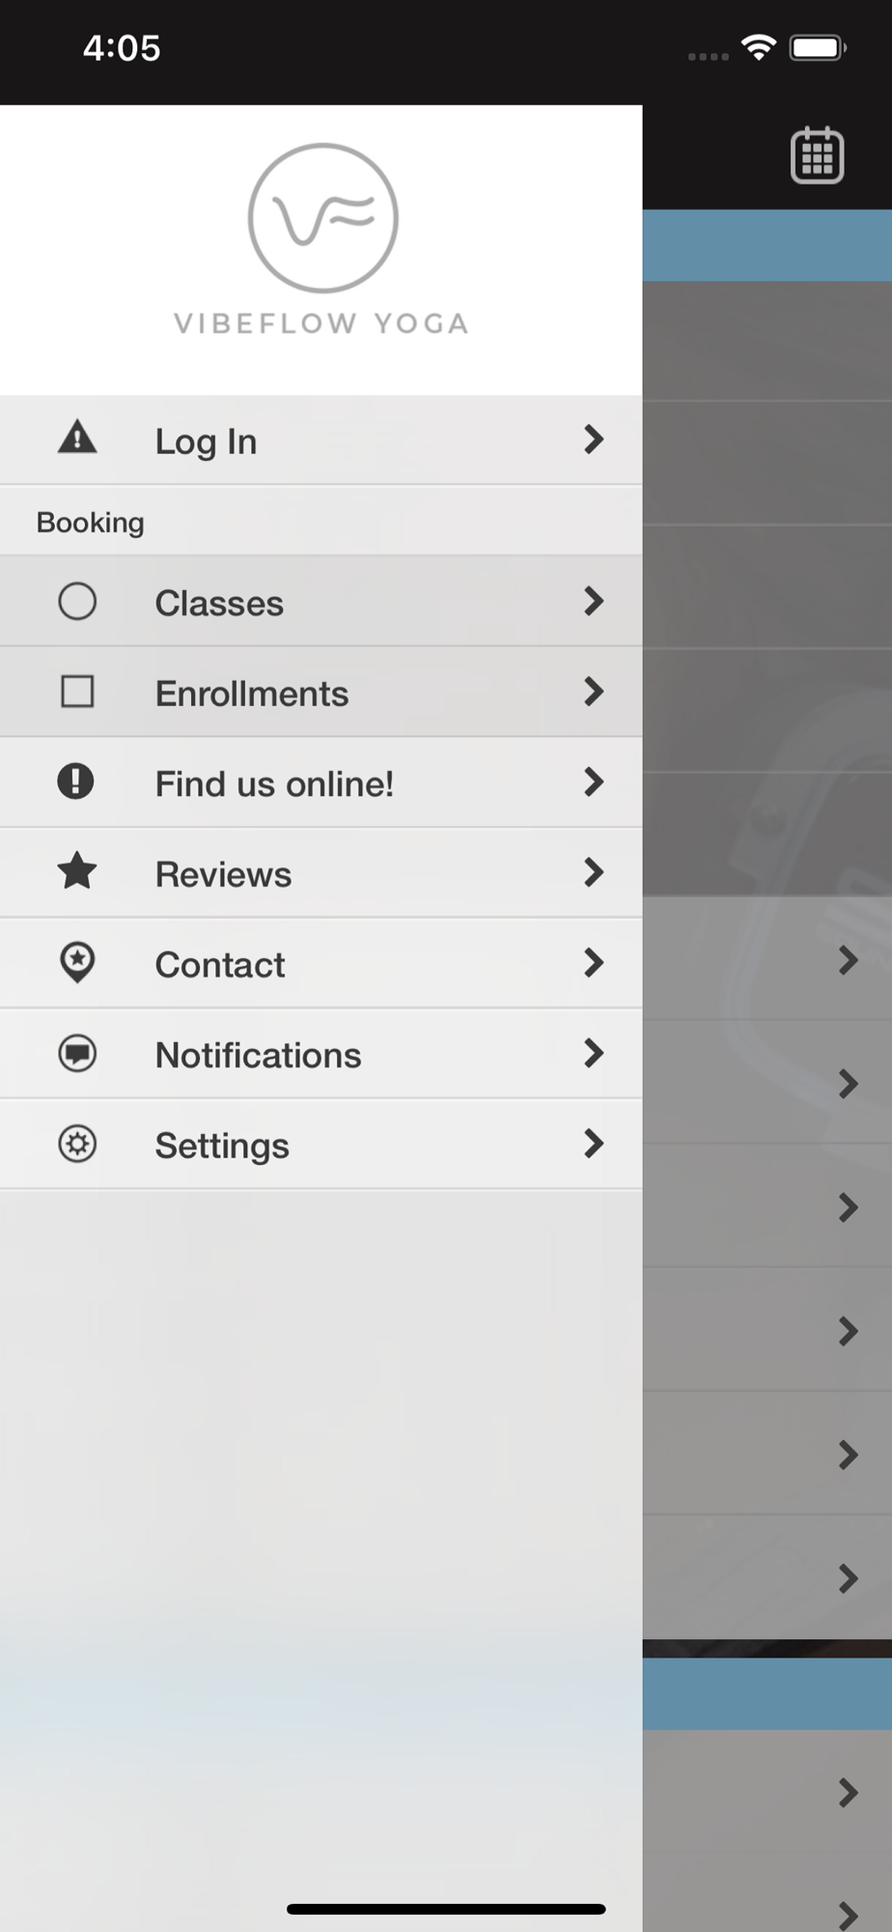
Task: Go to the Contact menu entry
Action: coord(321,964)
